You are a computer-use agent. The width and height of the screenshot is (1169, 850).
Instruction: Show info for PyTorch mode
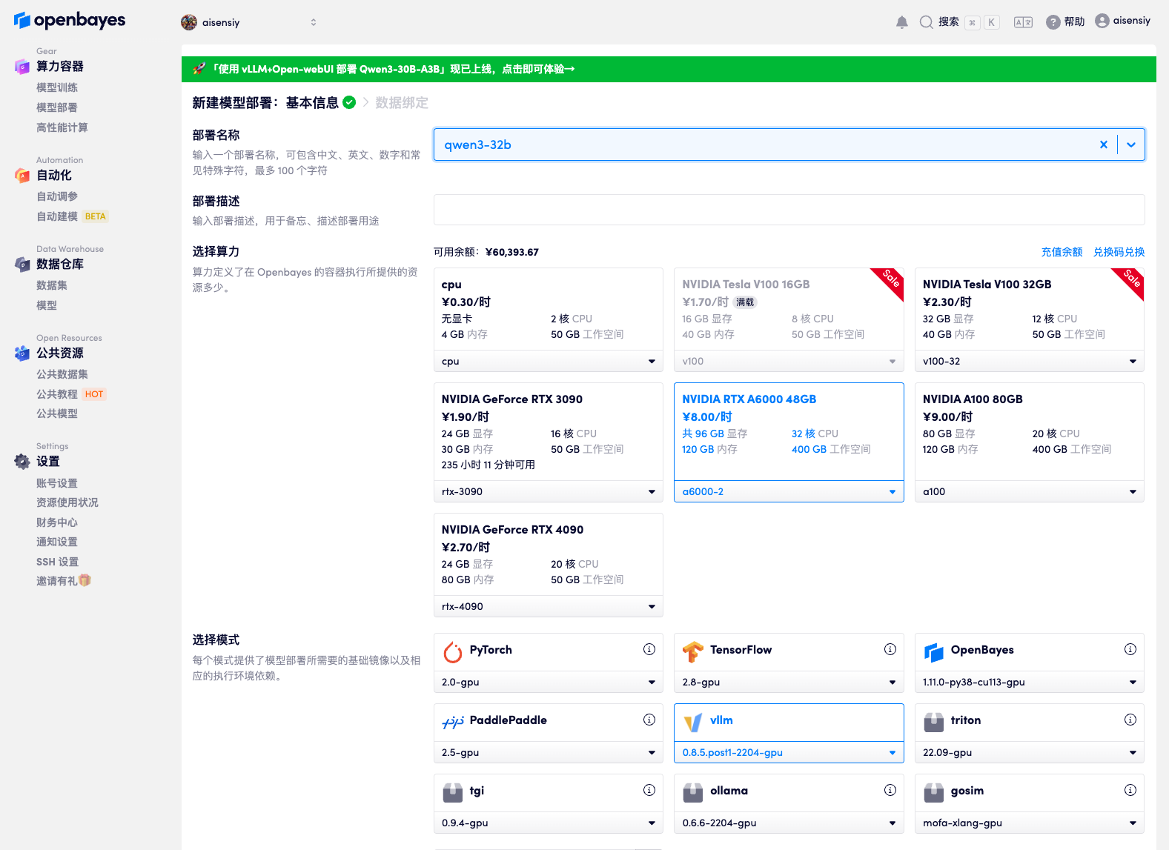point(649,650)
